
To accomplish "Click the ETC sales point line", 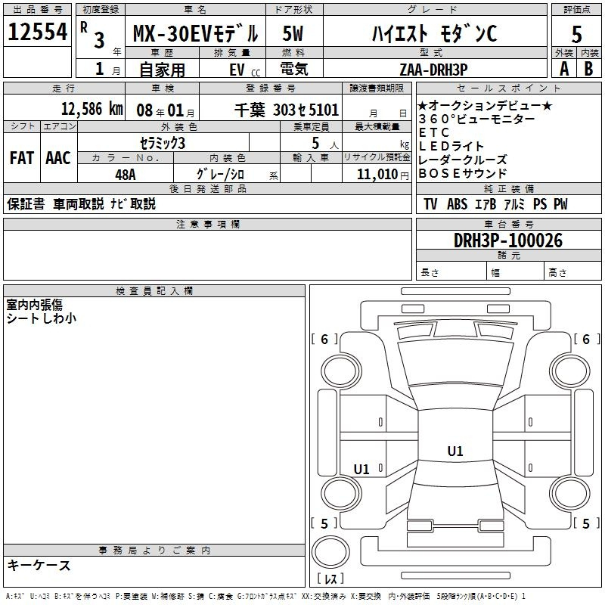I will 434,133.
